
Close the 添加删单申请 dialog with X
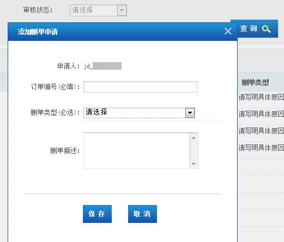coord(228,31)
